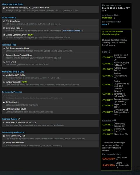
Task: Open store page via View in Beta mode
Action: pyautogui.click(x=72, y=31)
